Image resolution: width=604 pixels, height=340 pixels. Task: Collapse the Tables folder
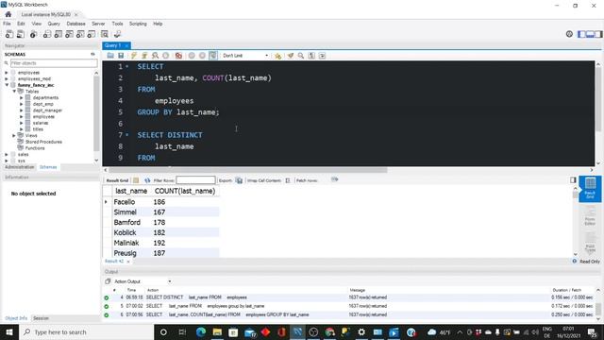pos(14,92)
